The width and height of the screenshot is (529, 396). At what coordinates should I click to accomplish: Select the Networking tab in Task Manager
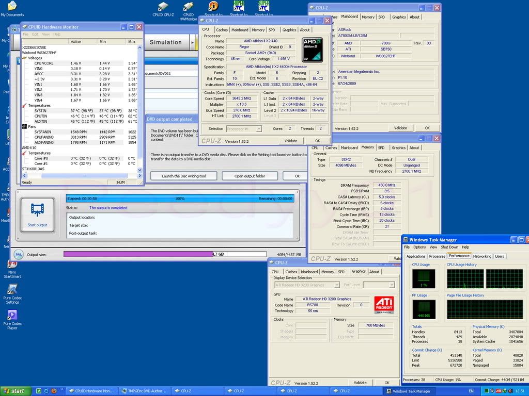coord(482,256)
